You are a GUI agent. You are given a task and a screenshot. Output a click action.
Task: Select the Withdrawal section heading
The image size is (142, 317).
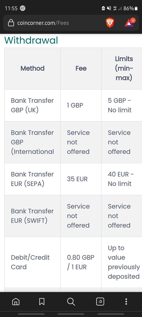(31, 40)
